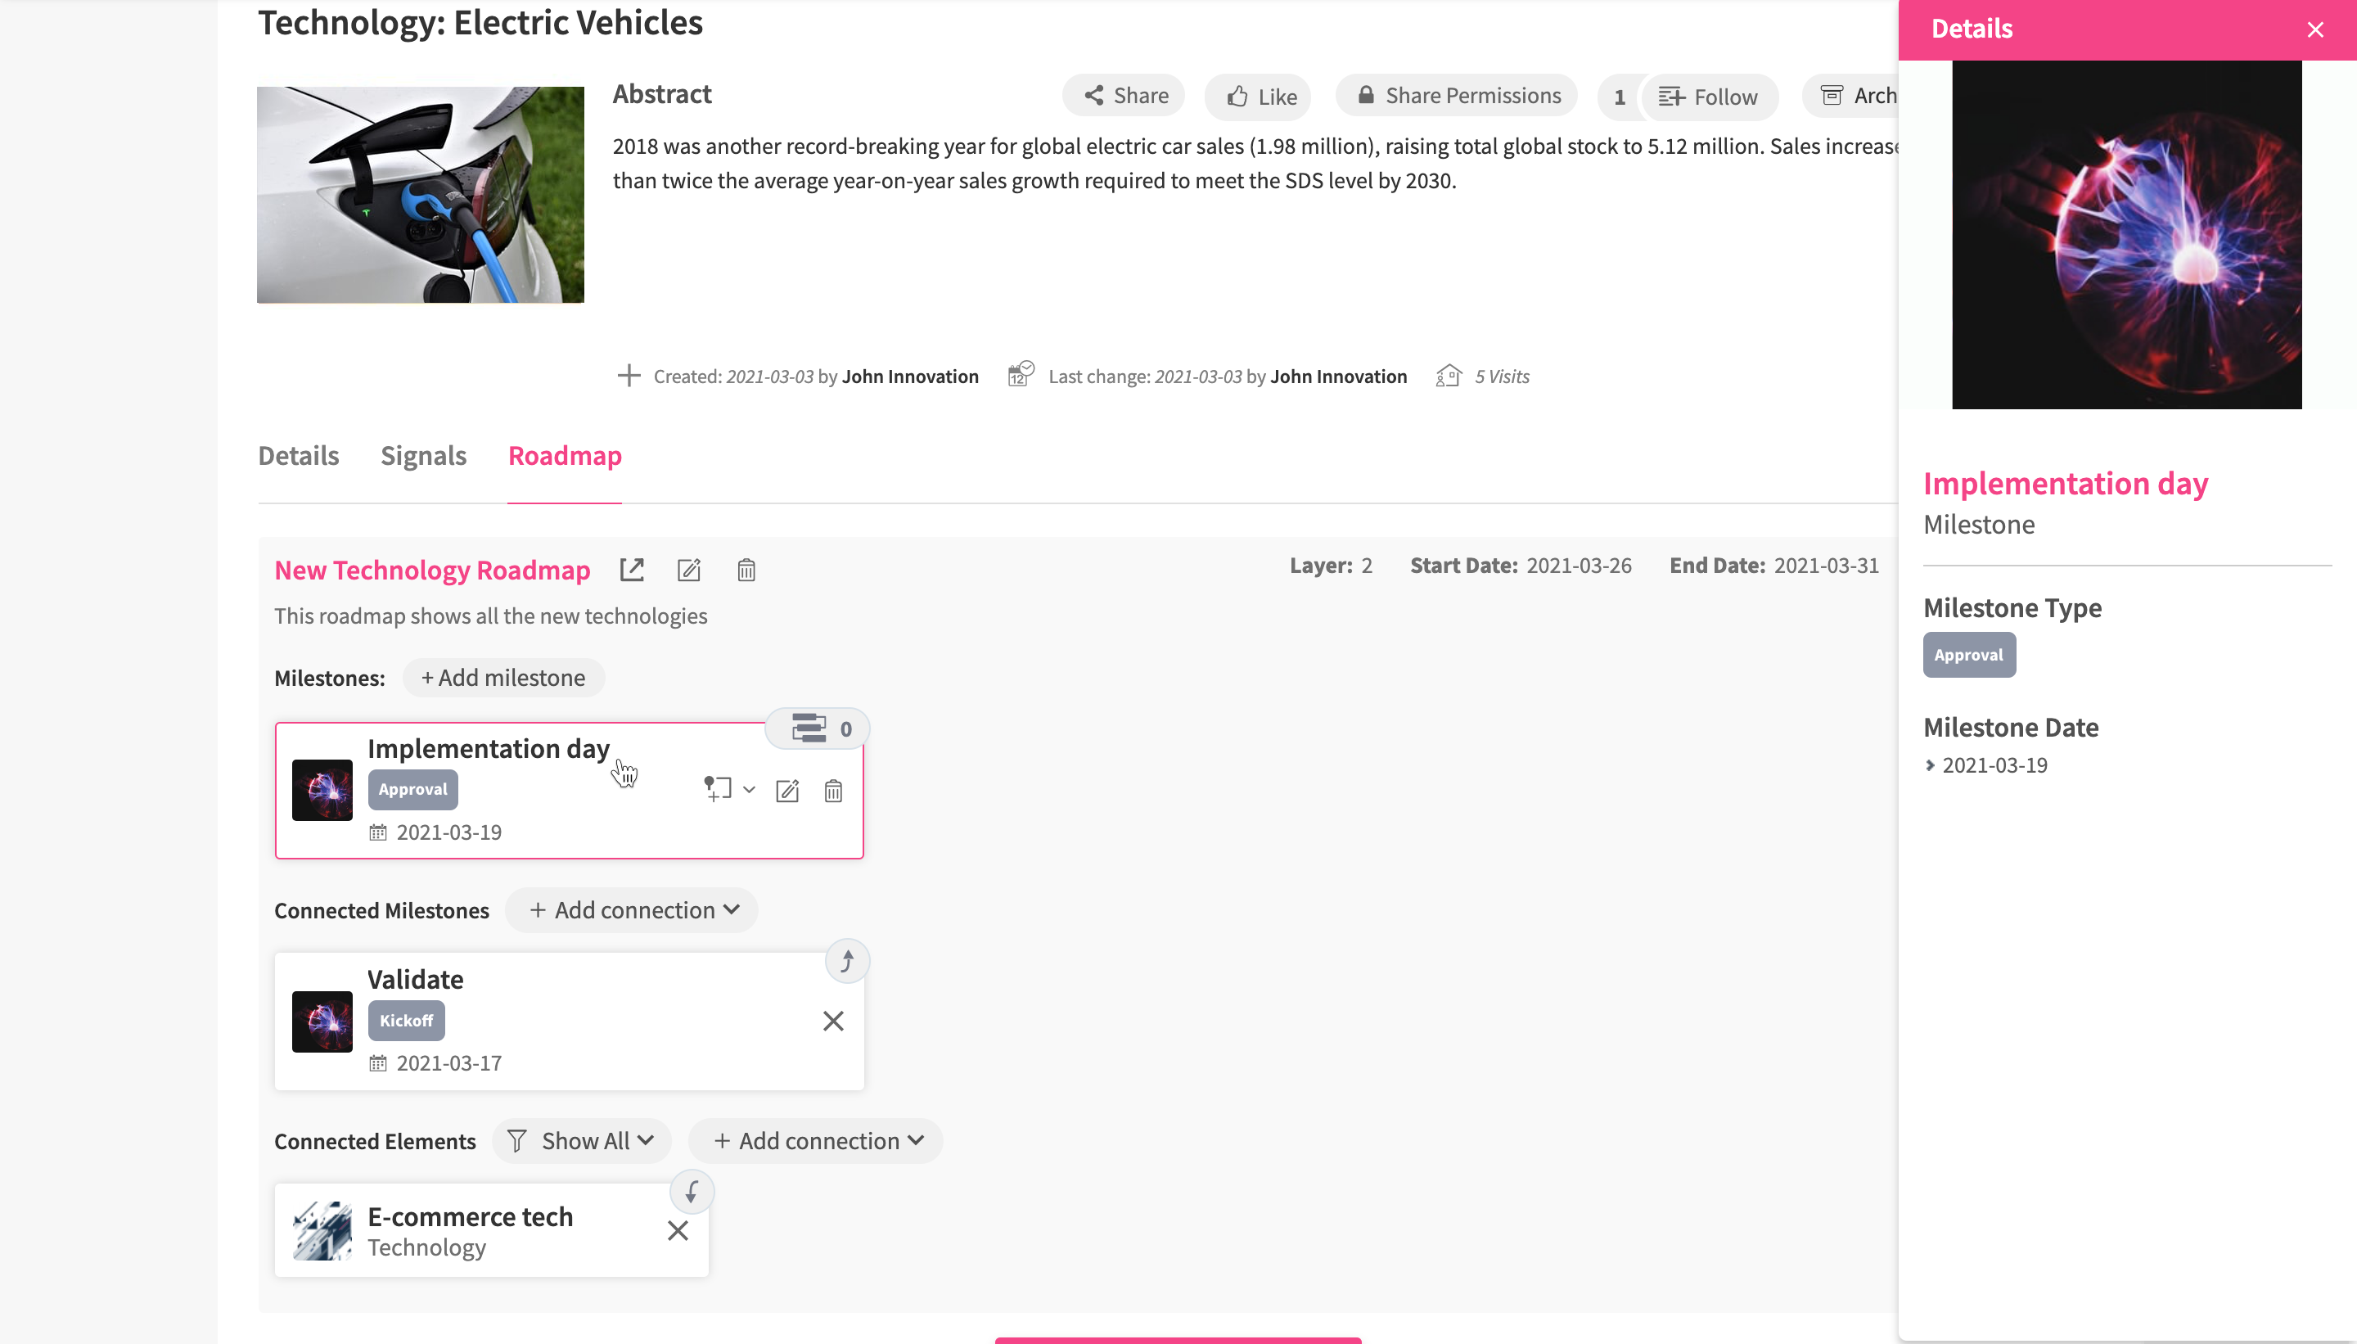The width and height of the screenshot is (2357, 1344).
Task: Open milestone position dropdown arrow
Action: (750, 789)
